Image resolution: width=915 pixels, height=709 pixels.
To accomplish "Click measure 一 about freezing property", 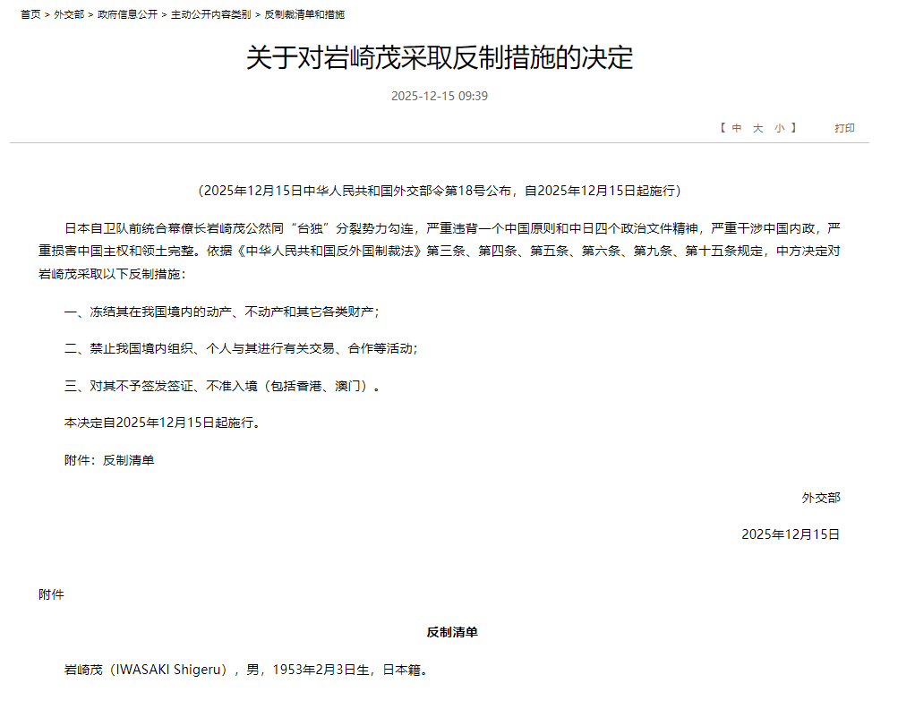I will (221, 312).
